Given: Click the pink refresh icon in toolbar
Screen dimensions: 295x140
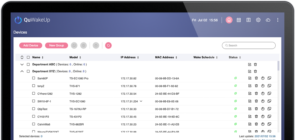Looking at the screenshot, I should 108,45.
